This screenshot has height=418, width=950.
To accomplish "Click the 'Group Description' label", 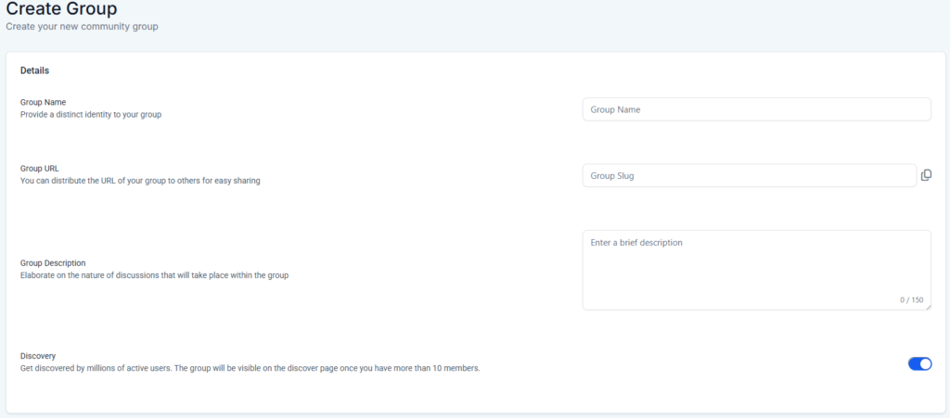I will pyautogui.click(x=53, y=263).
